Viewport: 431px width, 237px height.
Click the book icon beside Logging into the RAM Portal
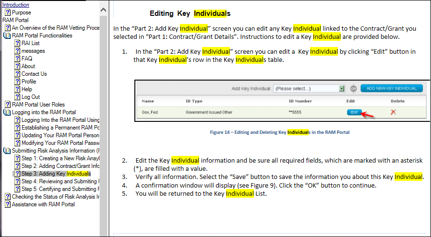tap(7, 112)
